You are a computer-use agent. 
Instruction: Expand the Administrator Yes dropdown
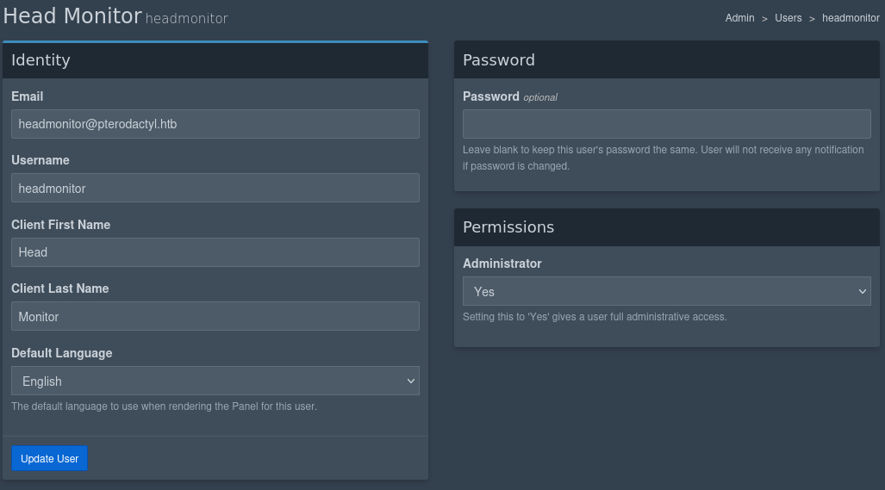coord(666,291)
